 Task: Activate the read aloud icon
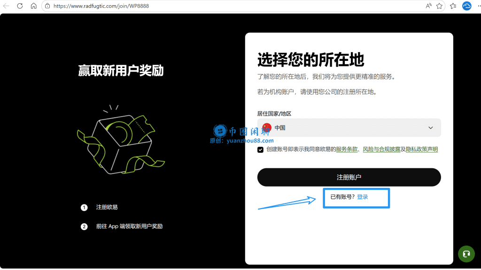[428, 6]
